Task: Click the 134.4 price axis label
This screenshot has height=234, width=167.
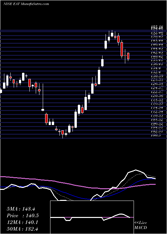Action: (x=156, y=68)
